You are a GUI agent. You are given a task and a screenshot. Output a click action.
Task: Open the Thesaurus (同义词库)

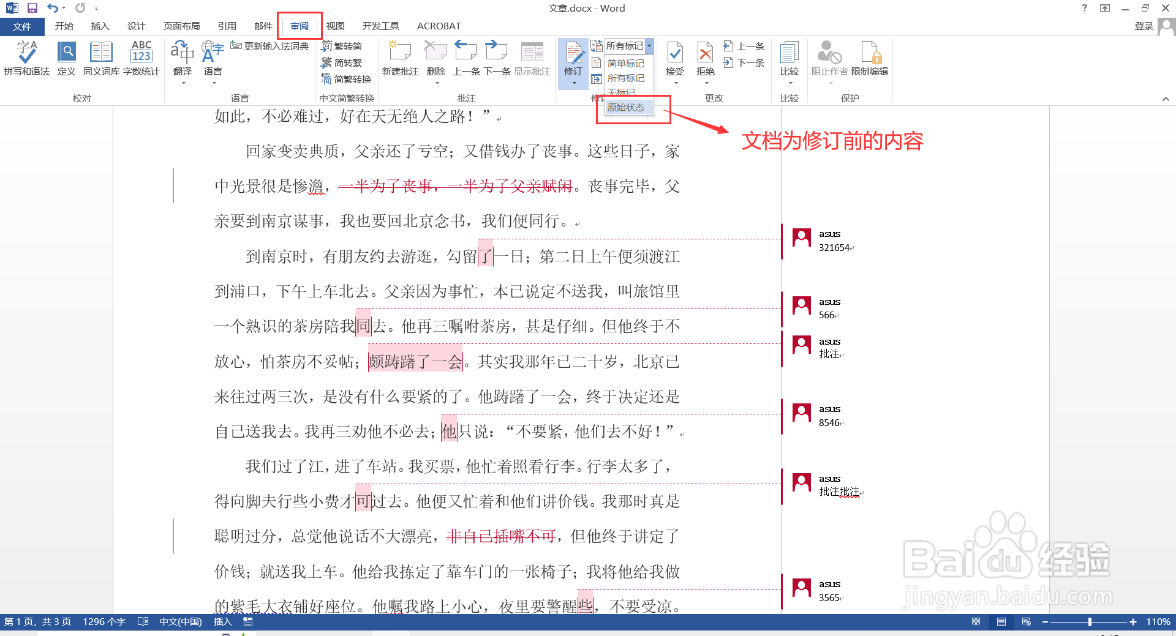pyautogui.click(x=101, y=58)
